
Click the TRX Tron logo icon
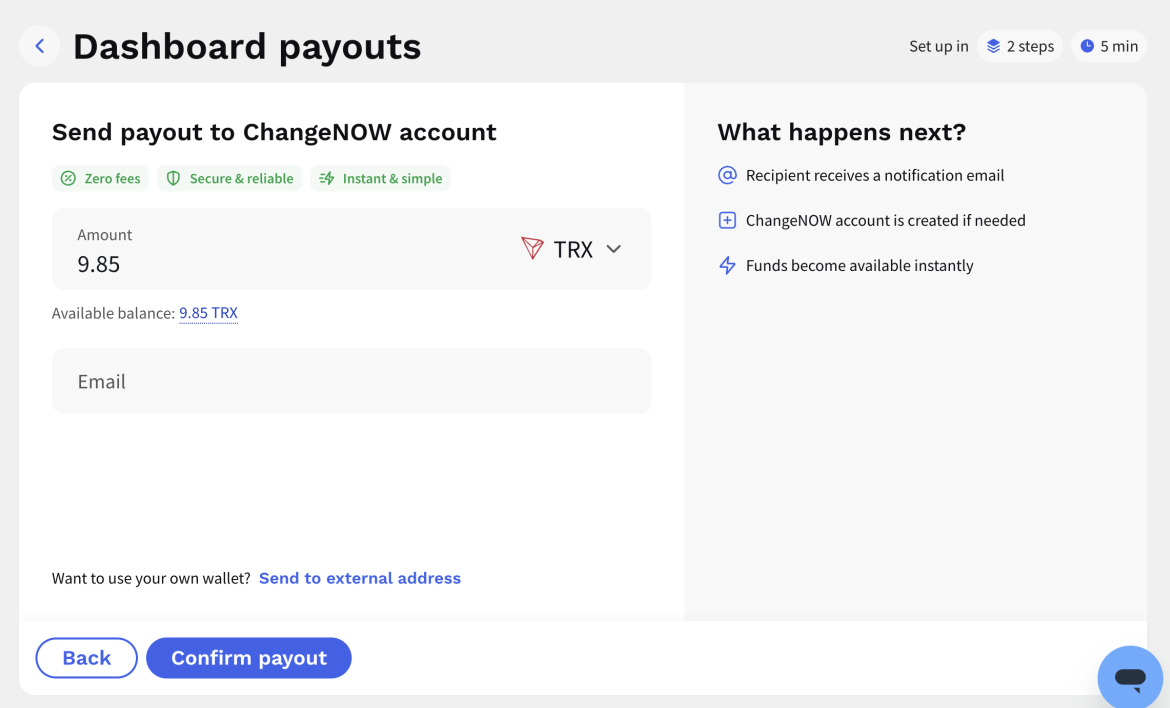coord(532,248)
